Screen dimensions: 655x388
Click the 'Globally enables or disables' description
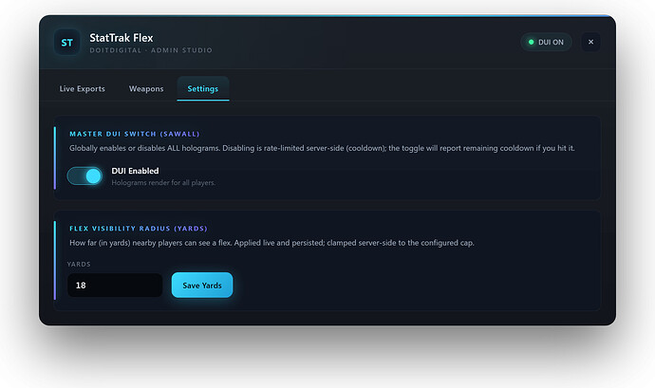(322, 148)
